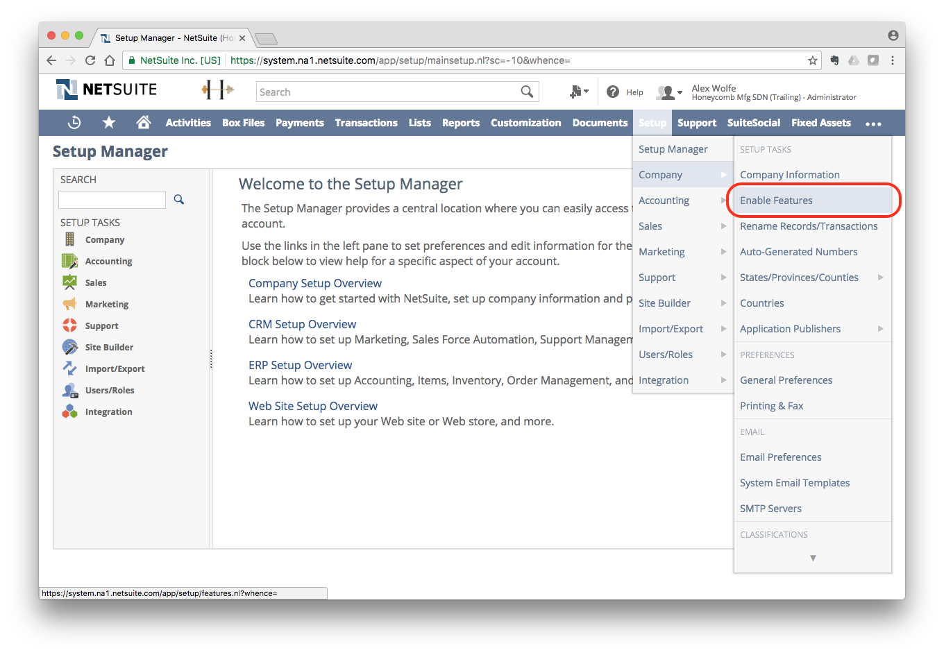This screenshot has height=655, width=944.
Task: Open the user role avatar menu
Action: coord(669,92)
